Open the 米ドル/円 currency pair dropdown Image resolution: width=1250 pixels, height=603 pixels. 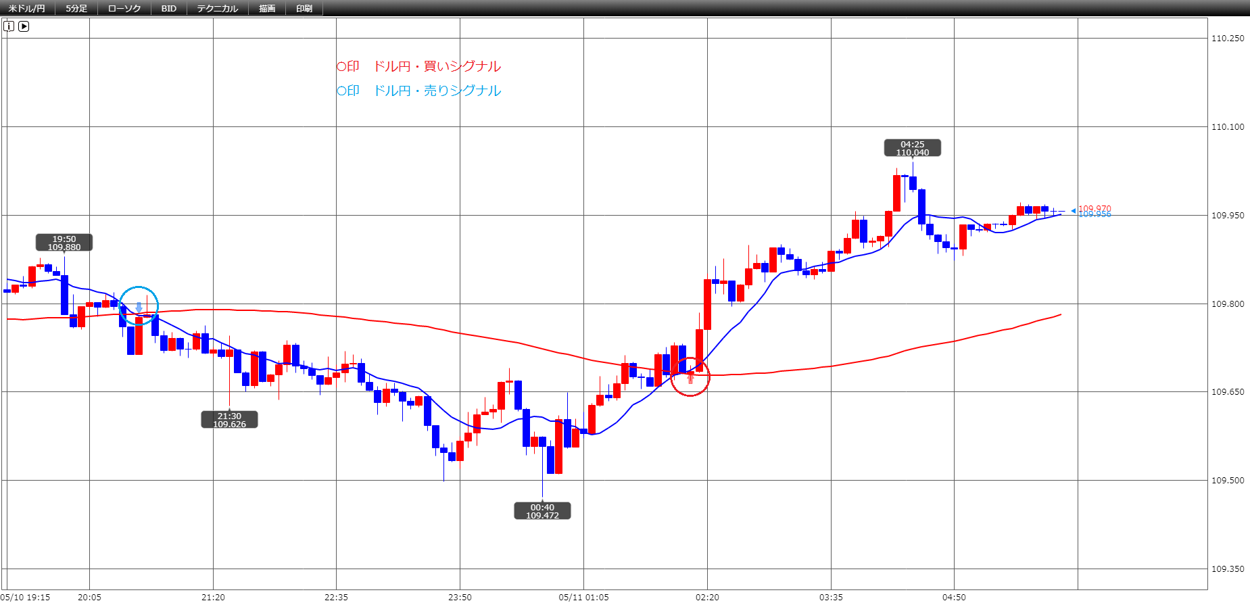tap(27, 8)
